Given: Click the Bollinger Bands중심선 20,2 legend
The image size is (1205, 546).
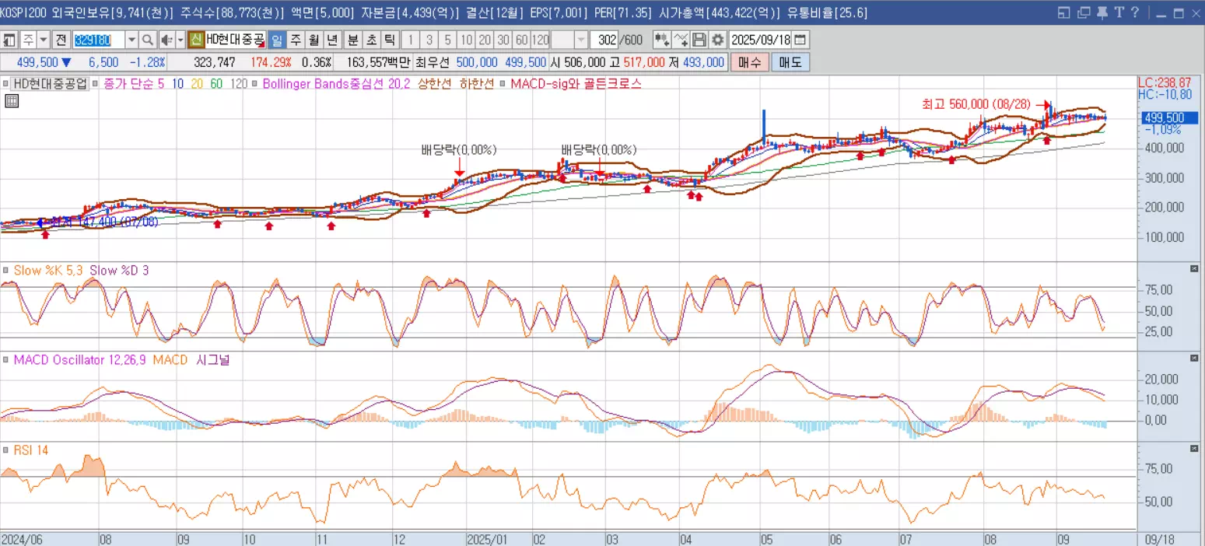Looking at the screenshot, I should [337, 83].
